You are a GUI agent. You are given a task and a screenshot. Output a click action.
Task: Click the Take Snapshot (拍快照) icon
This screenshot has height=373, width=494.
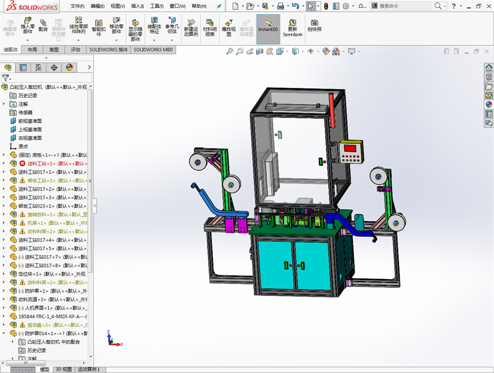[315, 25]
